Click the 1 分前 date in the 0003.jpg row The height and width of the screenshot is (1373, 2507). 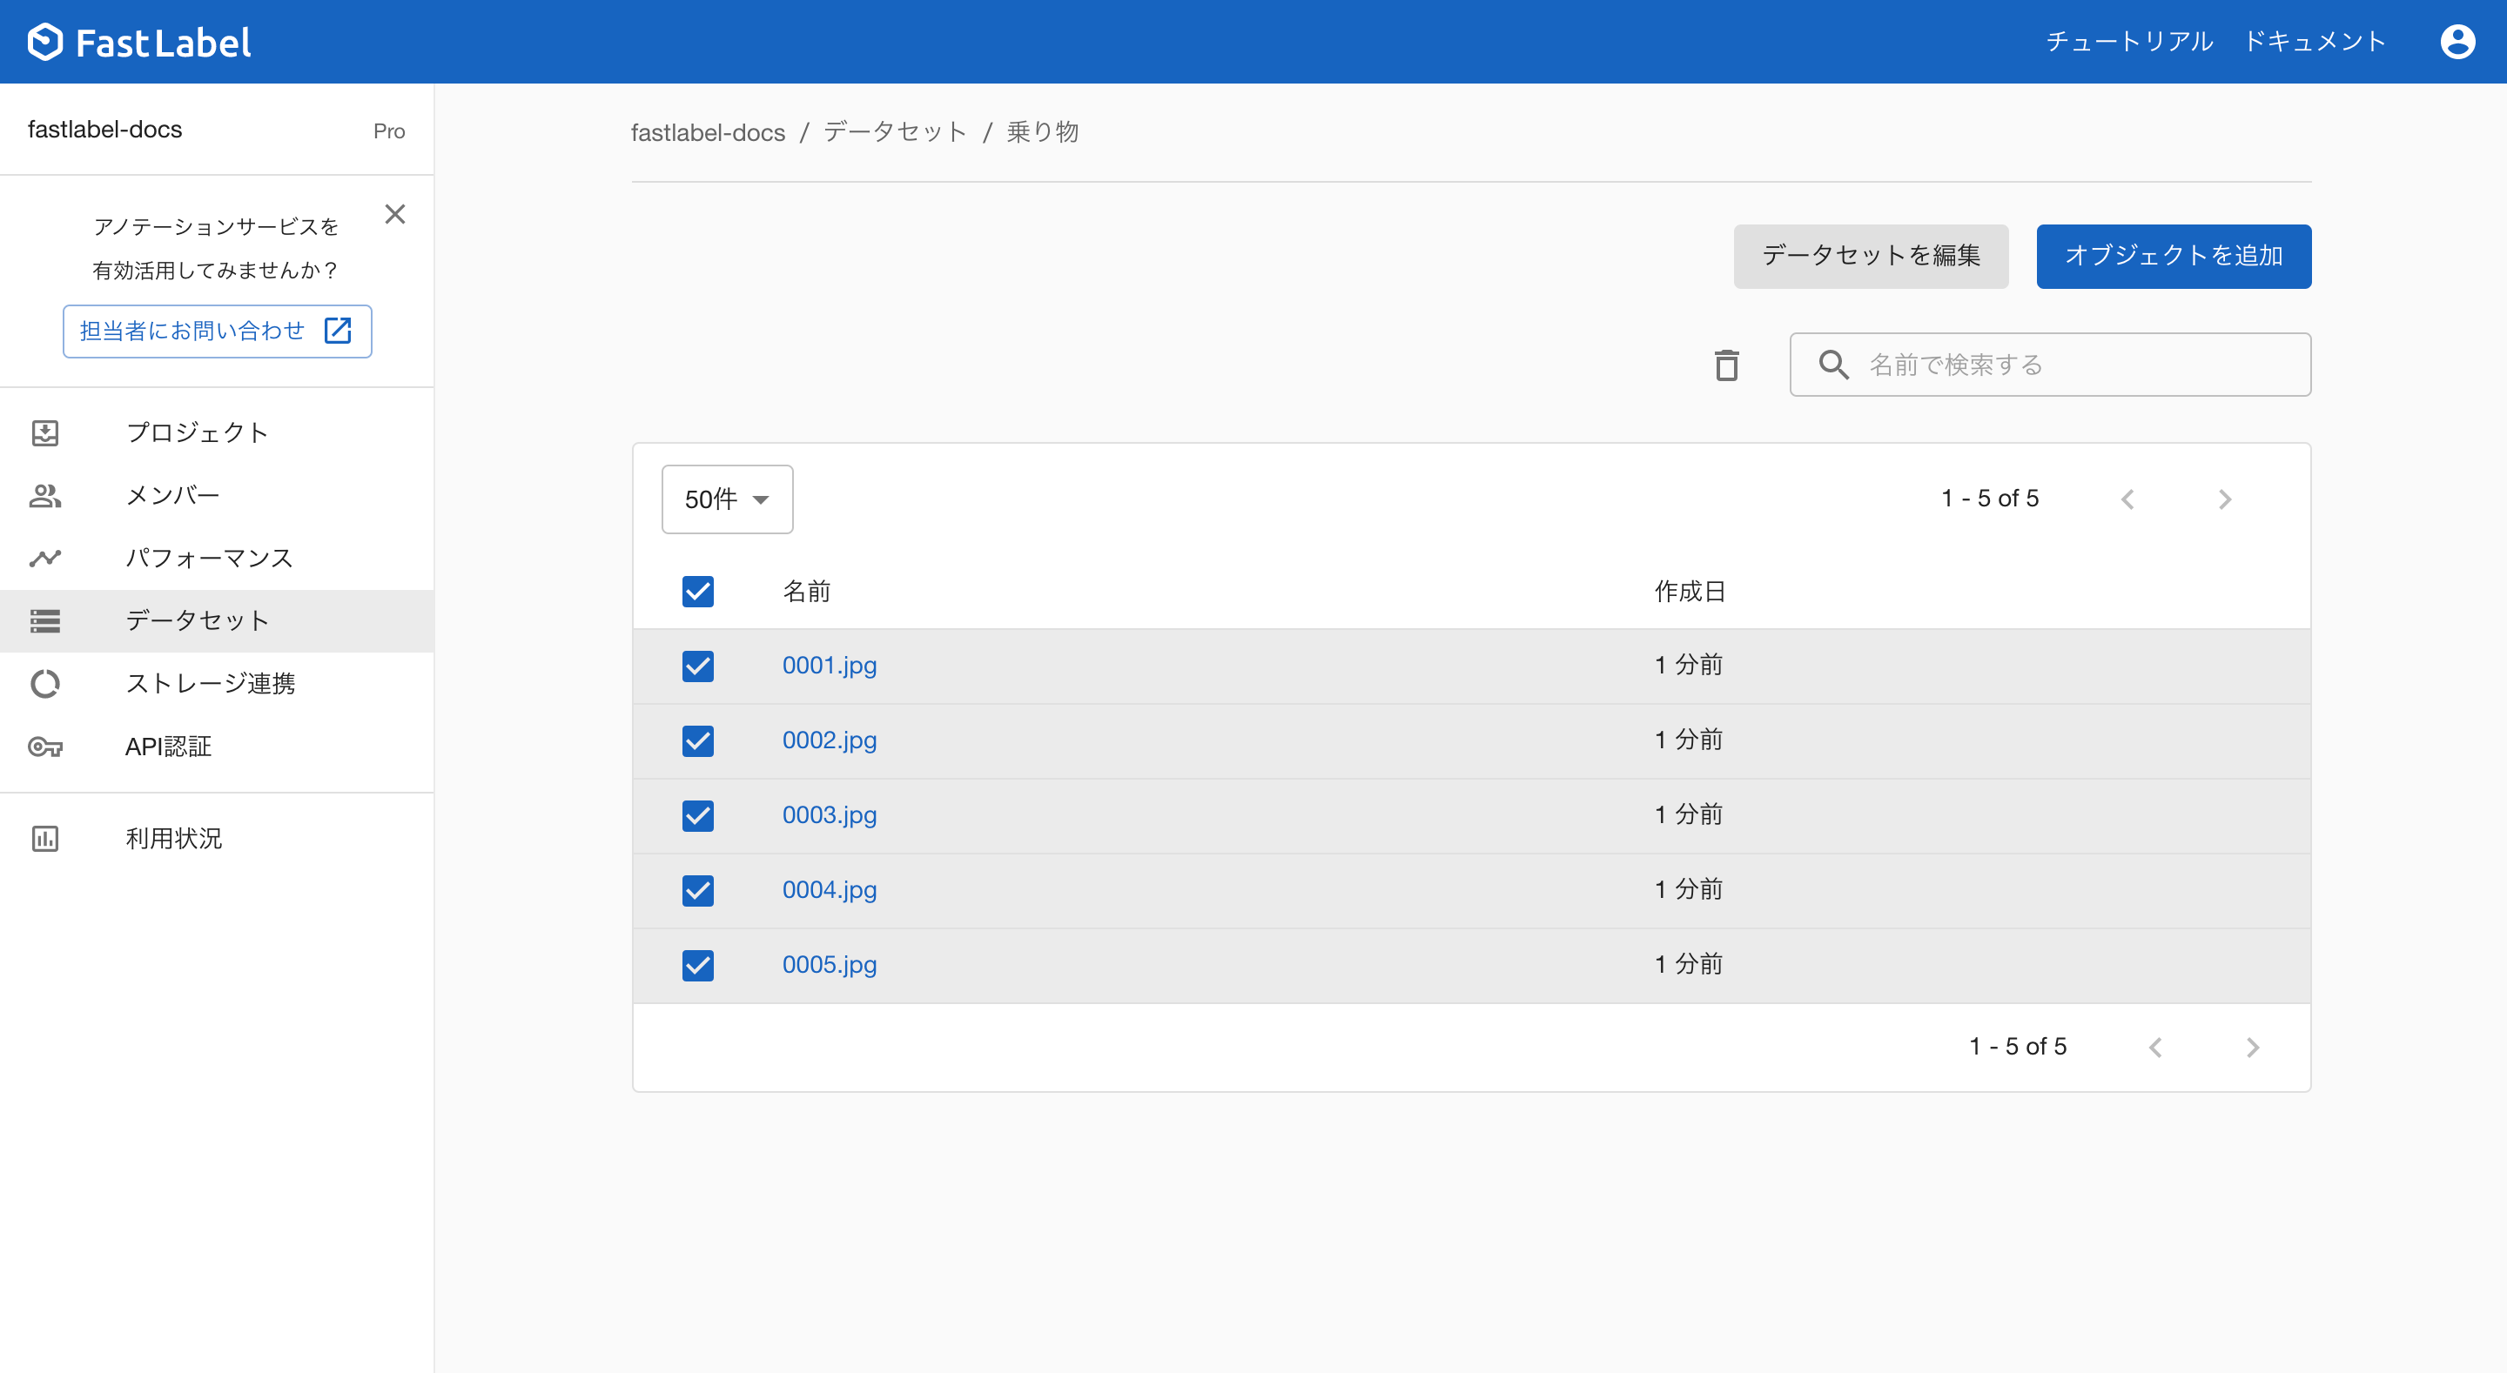pyautogui.click(x=1689, y=814)
